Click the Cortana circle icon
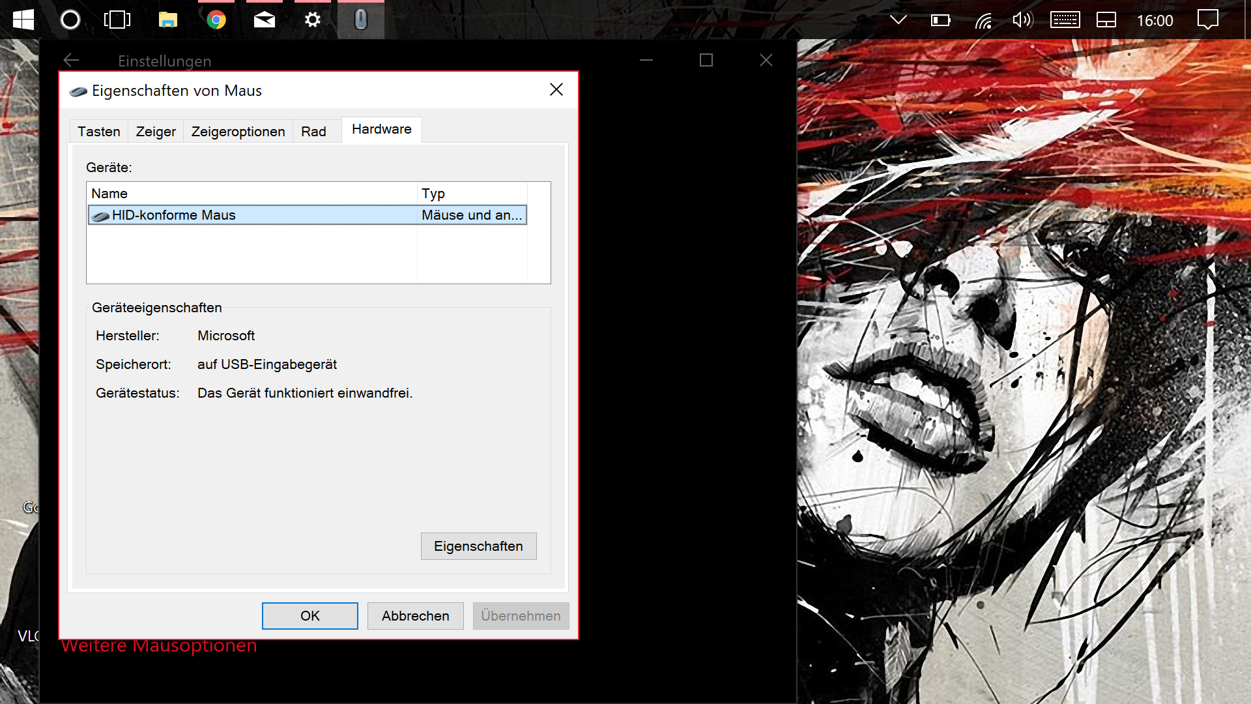 70,20
